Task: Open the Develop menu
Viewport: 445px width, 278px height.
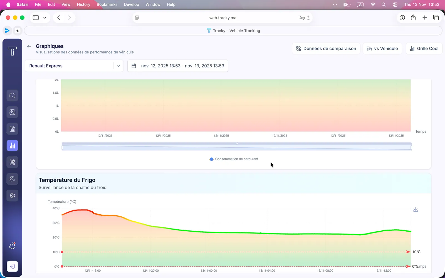Action: (131, 4)
